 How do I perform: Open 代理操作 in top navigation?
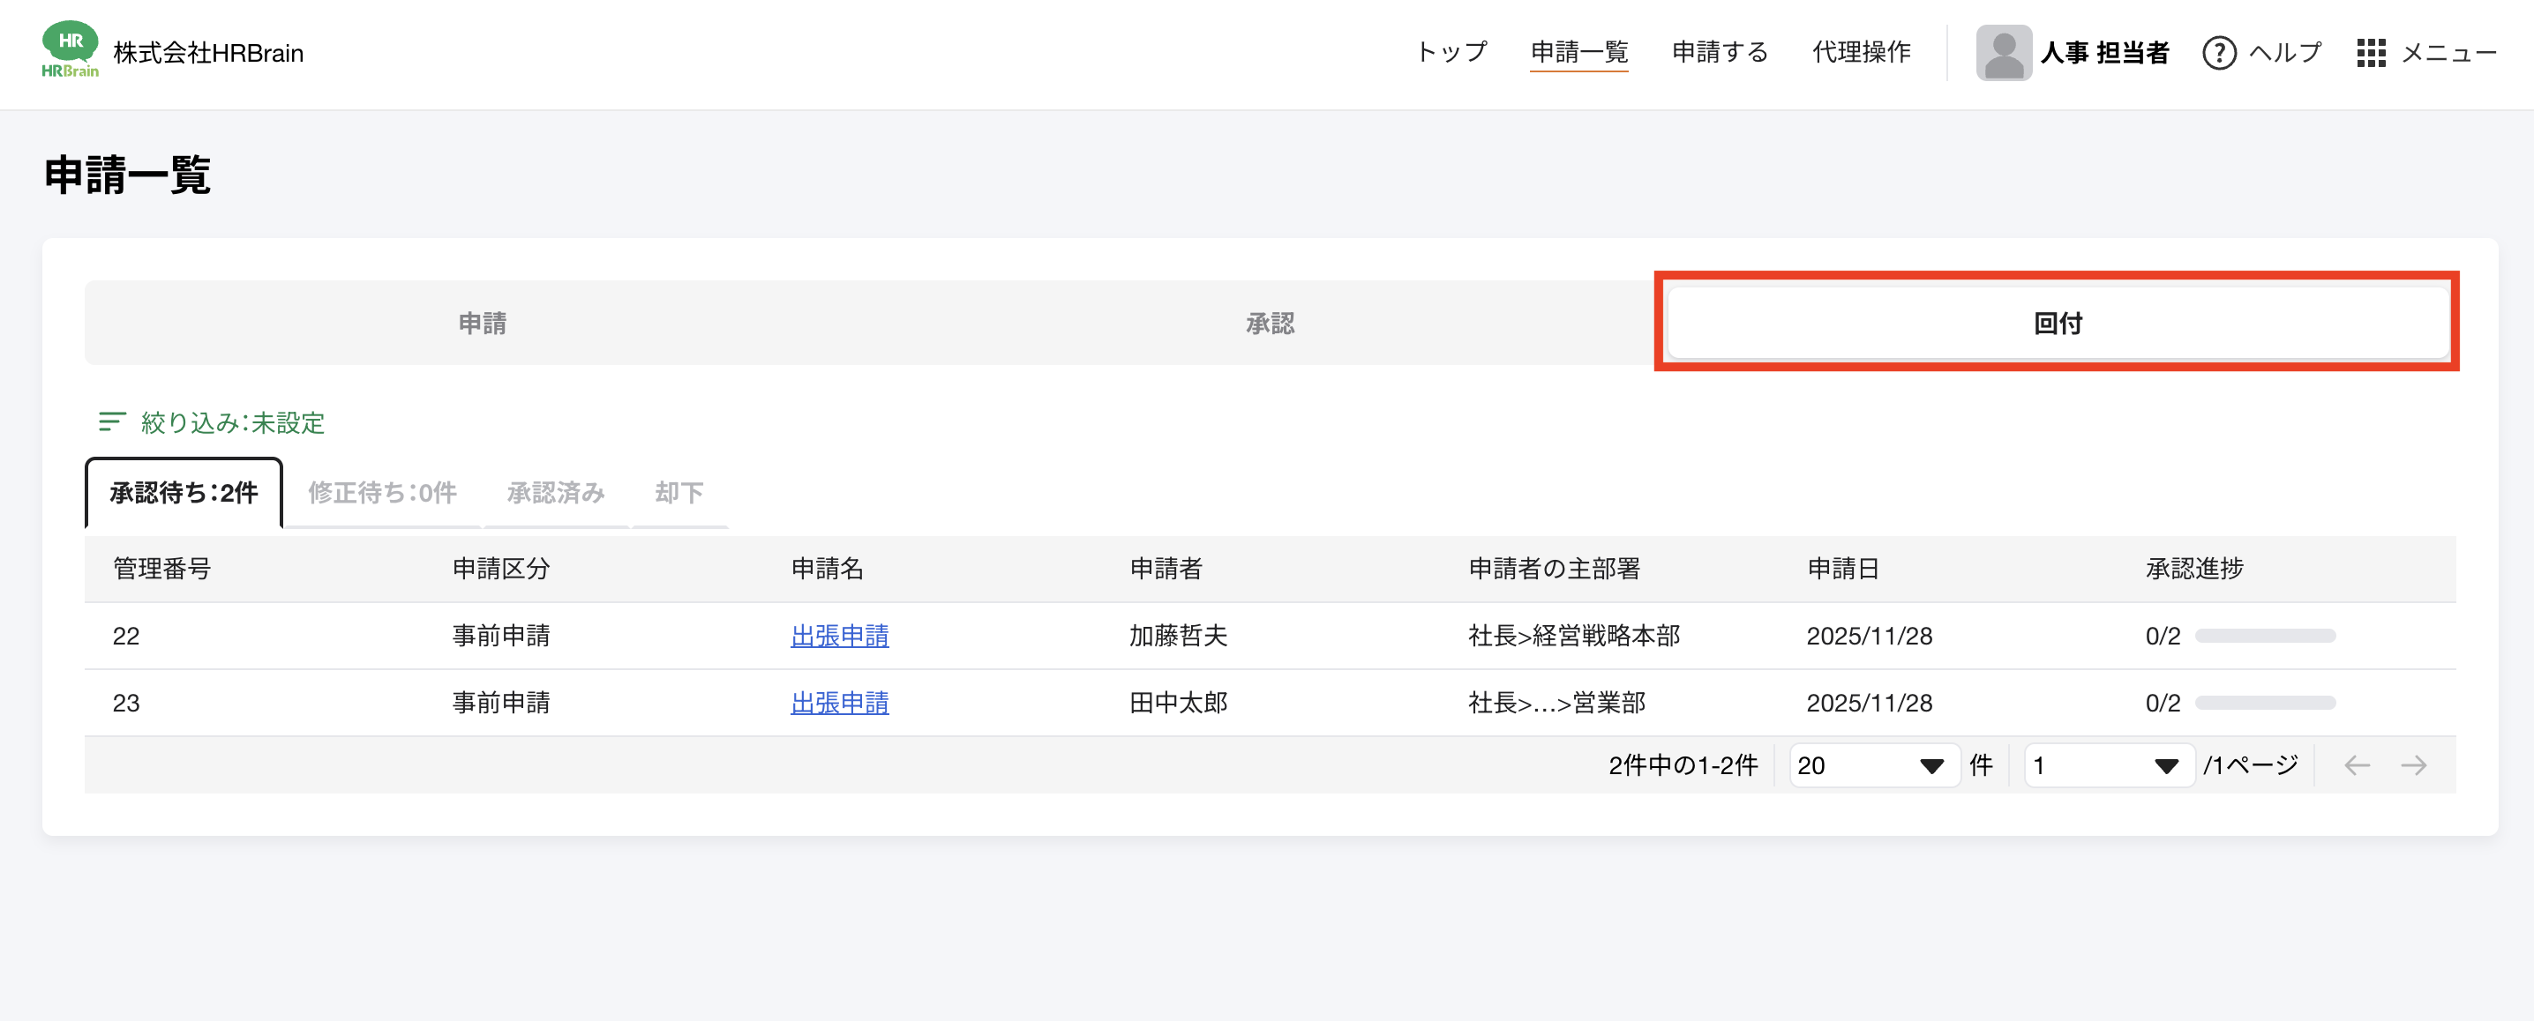click(x=1861, y=52)
